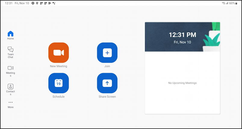The width and height of the screenshot is (242, 129).
Task: Click the "Schedule" label text
Action: click(58, 97)
